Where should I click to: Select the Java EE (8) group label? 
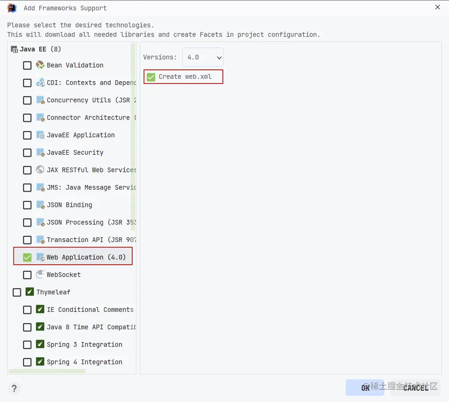coord(41,49)
